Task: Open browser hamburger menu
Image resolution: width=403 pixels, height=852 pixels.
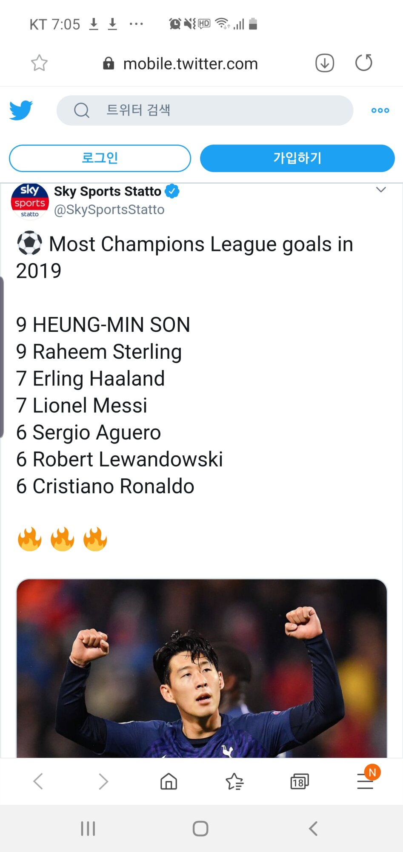Action: coord(365,781)
